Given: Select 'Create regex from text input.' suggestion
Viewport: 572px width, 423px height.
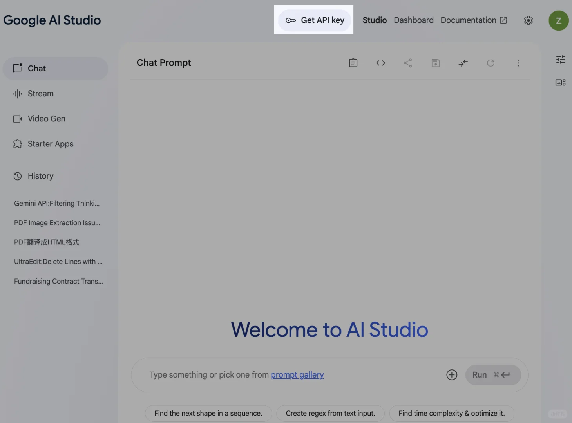Looking at the screenshot, I should coord(330,413).
